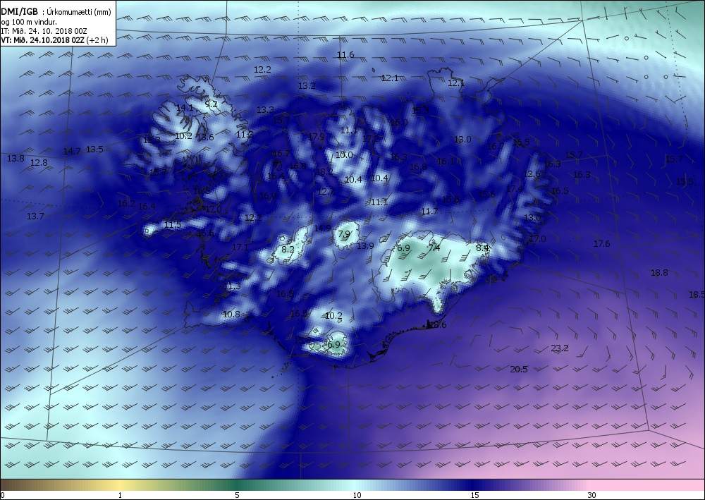Click the 'Úrkomumætti (mm)' label
The width and height of the screenshot is (705, 500).
[79, 13]
